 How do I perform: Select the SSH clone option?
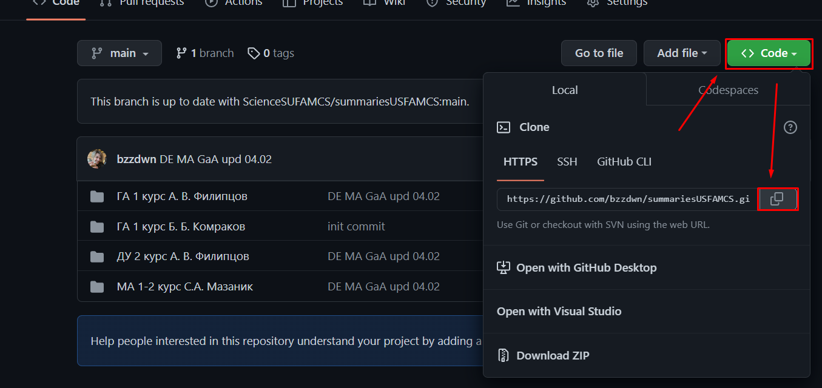(567, 162)
